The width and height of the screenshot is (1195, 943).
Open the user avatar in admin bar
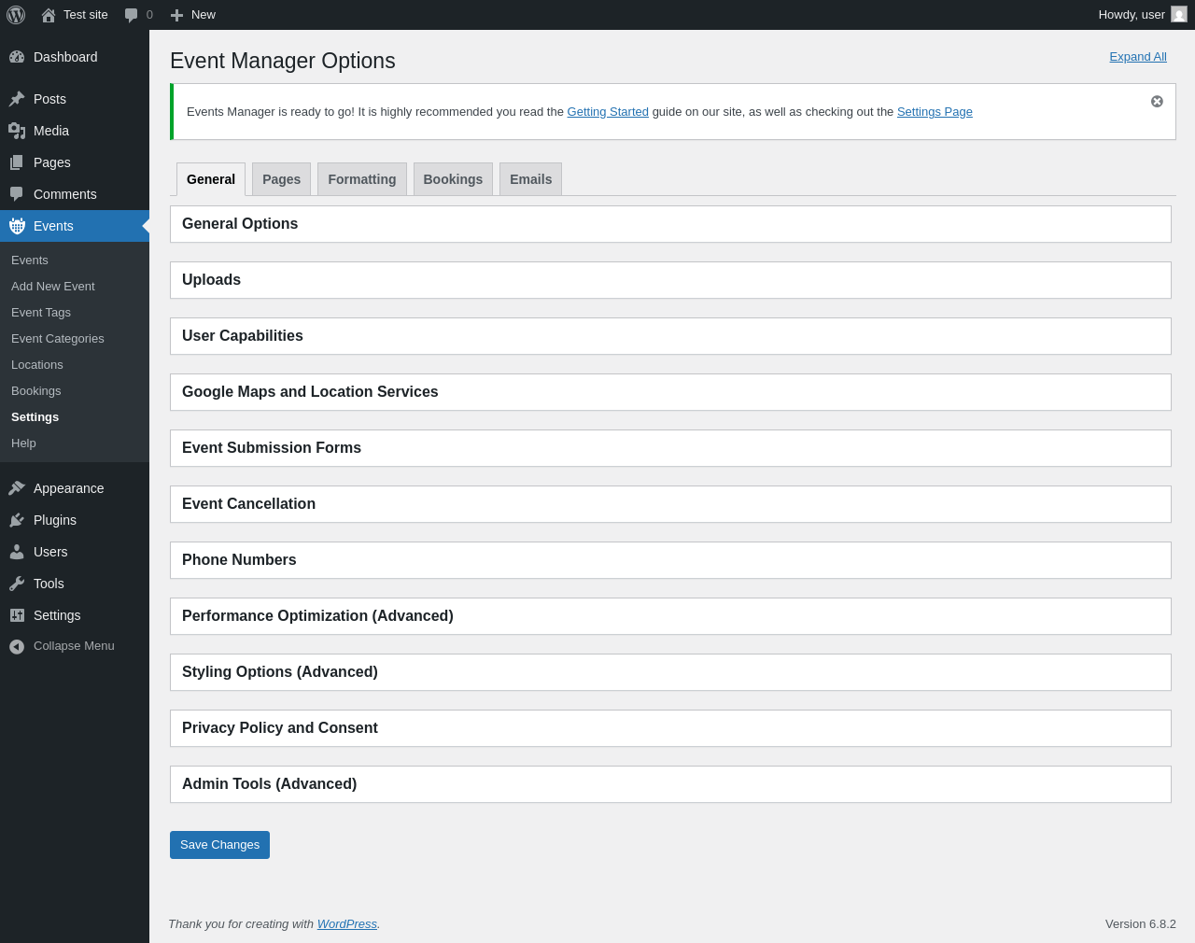click(x=1179, y=15)
